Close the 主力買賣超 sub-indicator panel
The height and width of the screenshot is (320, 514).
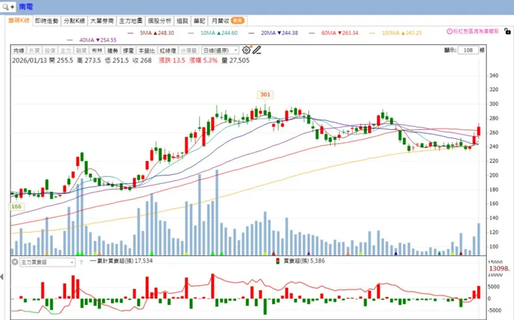(x=15, y=262)
